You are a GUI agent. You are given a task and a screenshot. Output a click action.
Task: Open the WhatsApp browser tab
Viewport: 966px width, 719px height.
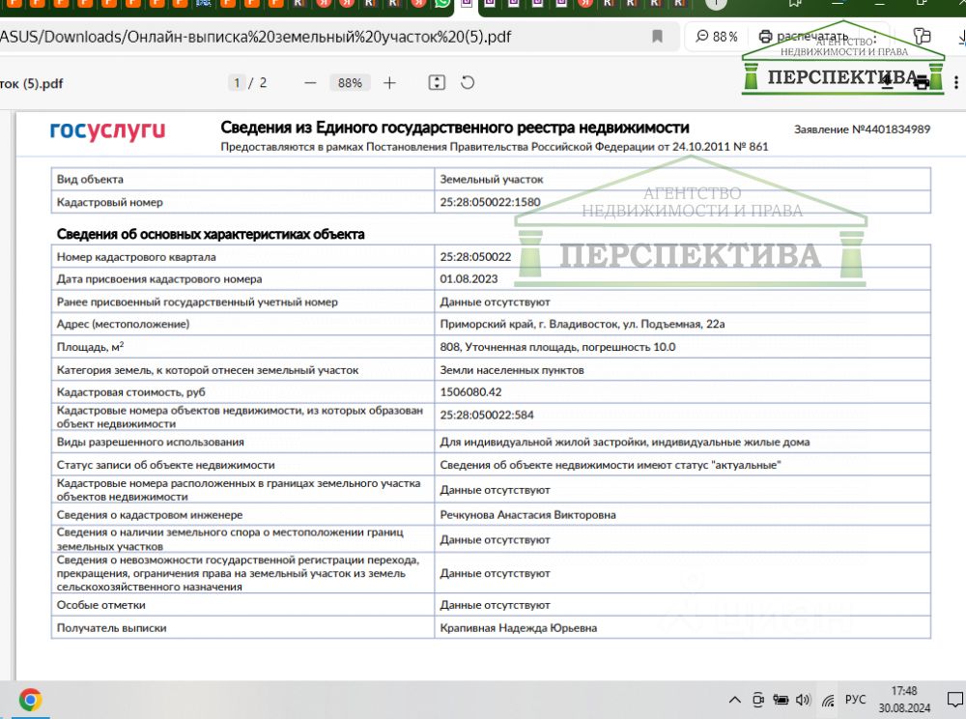point(442,5)
